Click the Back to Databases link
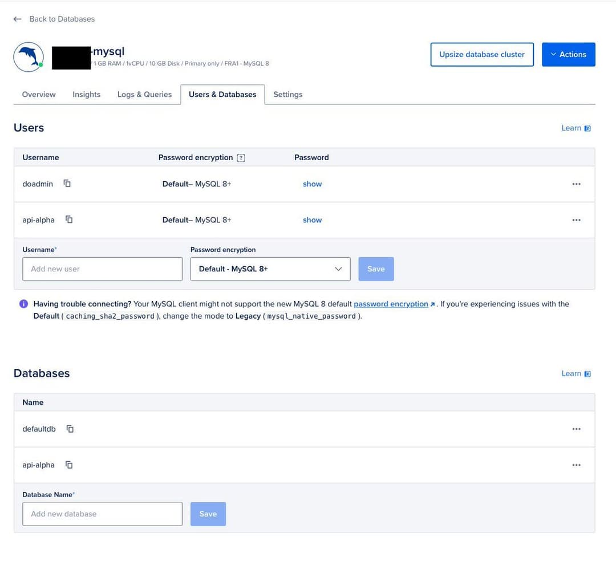 (x=62, y=19)
